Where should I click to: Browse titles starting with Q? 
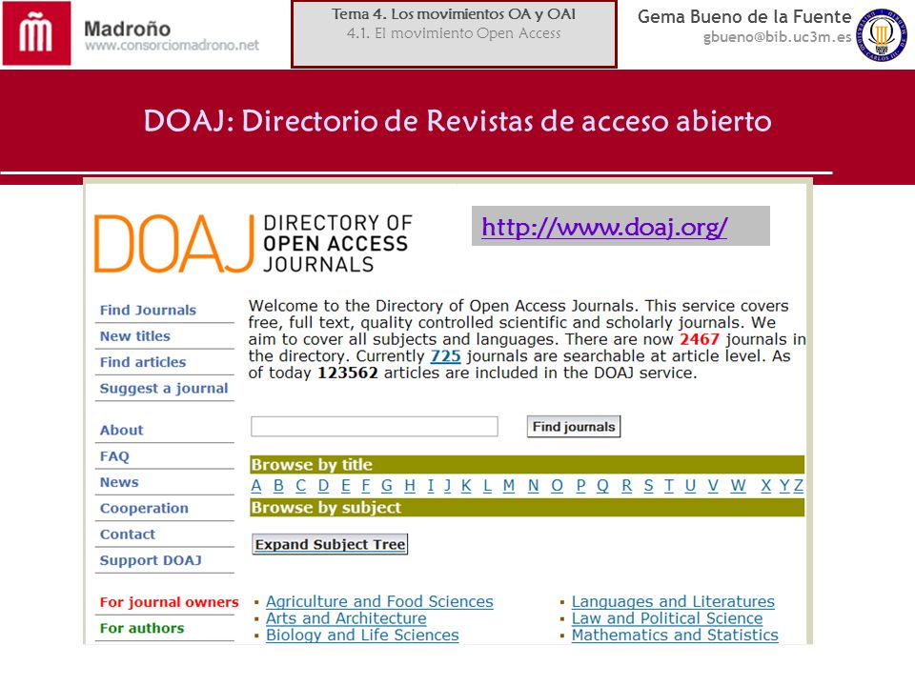602,486
